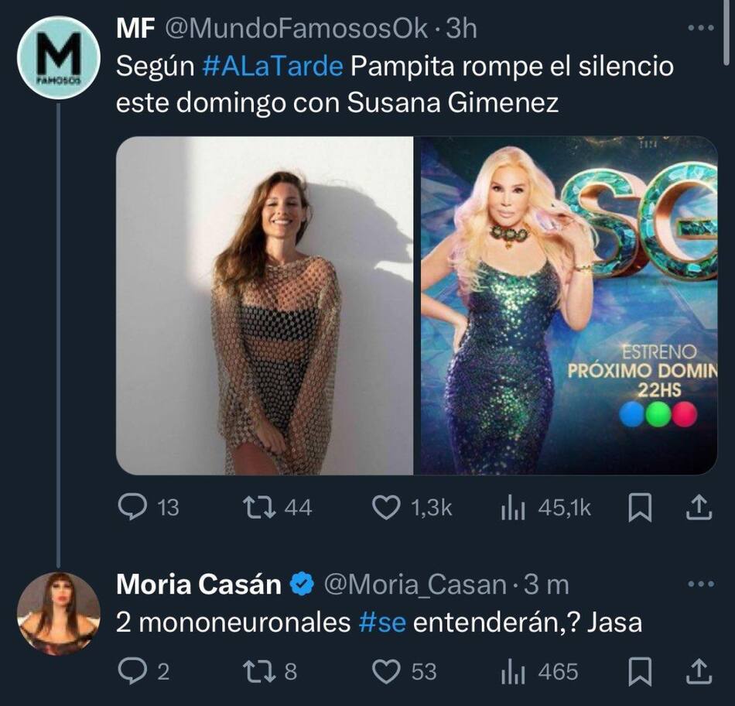Viewport: 735px width, 706px height.
Task: Retweet the MundoFamososOk post
Action: tap(255, 507)
